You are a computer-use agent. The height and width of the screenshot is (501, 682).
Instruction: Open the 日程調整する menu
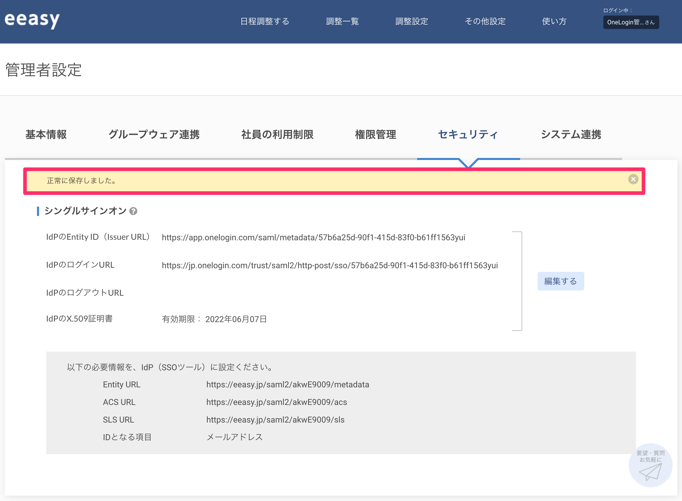click(x=265, y=21)
